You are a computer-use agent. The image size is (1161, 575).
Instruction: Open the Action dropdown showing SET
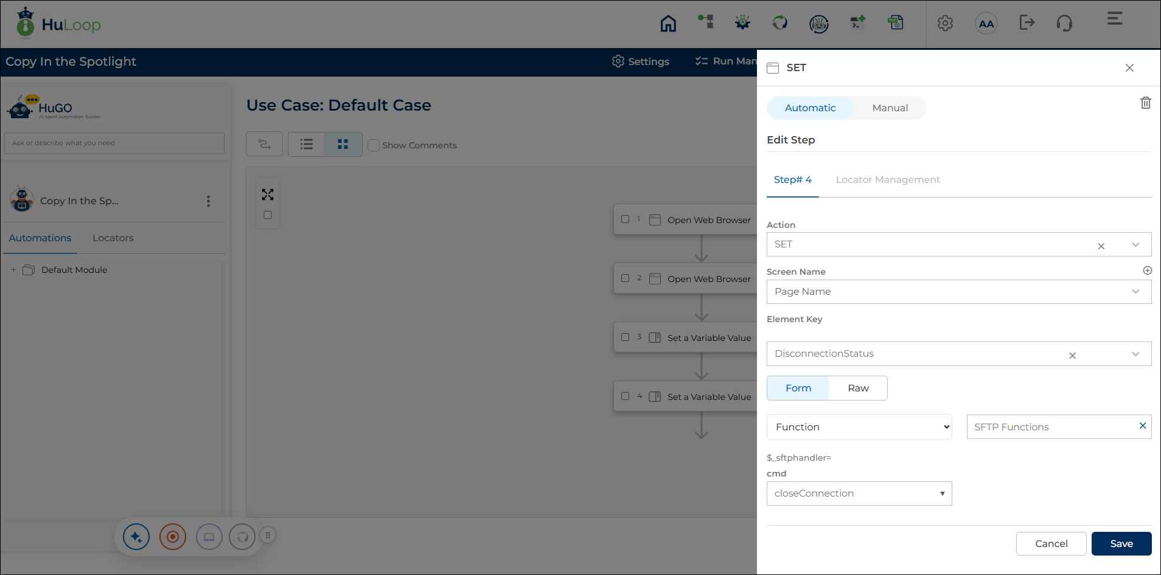(x=959, y=244)
